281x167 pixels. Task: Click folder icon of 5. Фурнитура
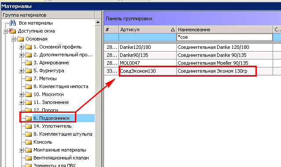click(x=28, y=71)
